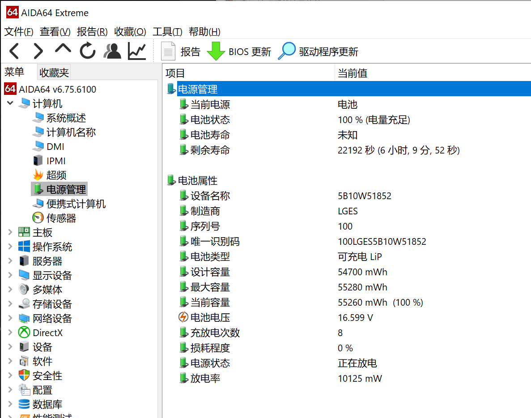The image size is (531, 418).
Task: Click the 便携式计算机 laptop icon
Action: coord(38,204)
